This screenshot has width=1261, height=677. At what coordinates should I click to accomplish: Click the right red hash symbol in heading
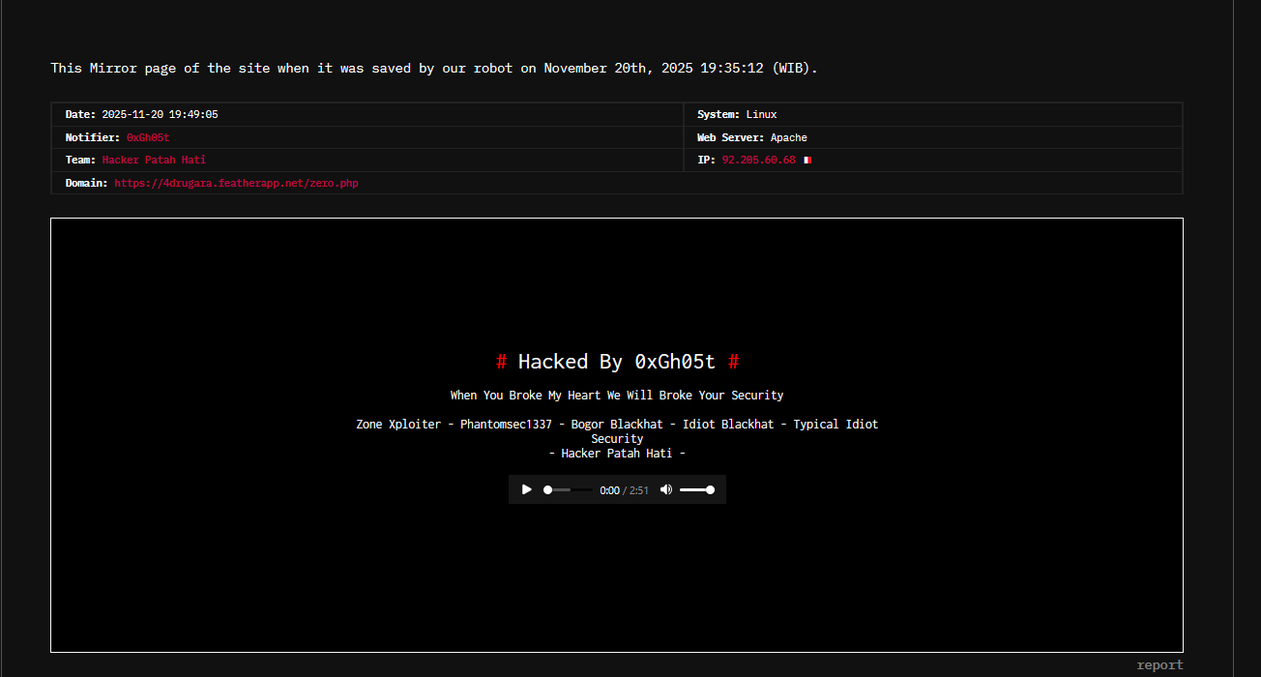pyautogui.click(x=733, y=362)
